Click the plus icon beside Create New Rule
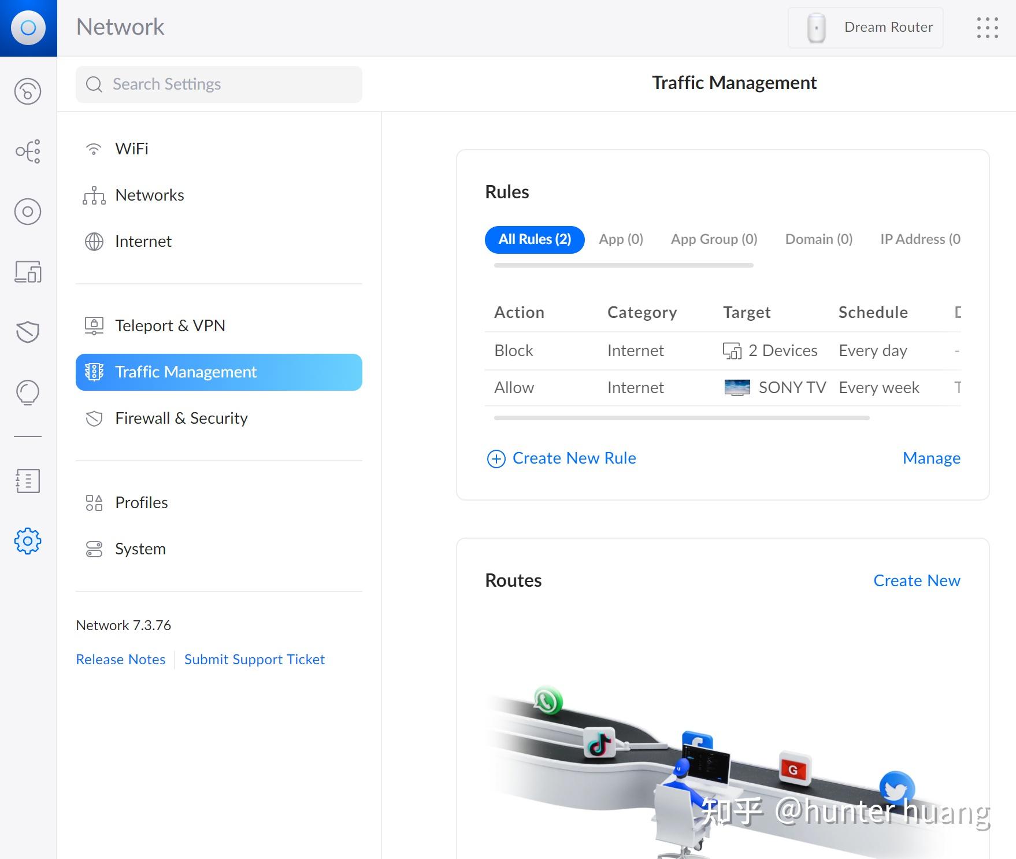Viewport: 1016px width, 859px height. (x=496, y=459)
